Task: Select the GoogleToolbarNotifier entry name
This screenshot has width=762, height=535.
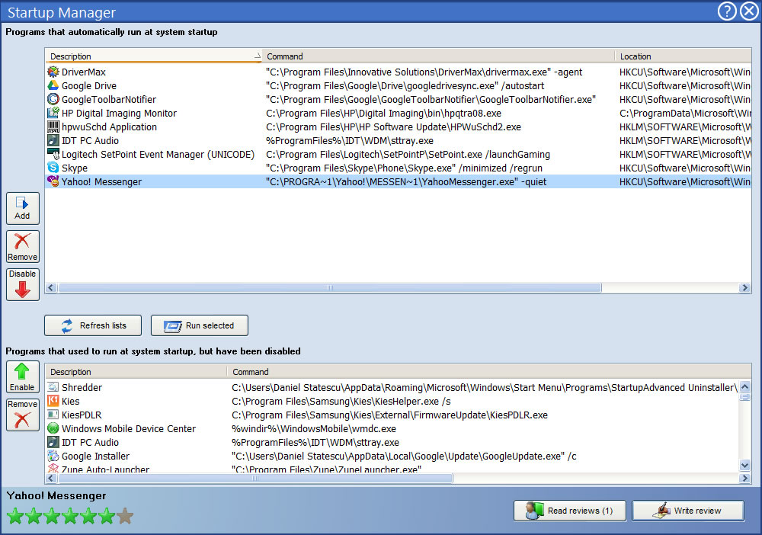Action: tap(109, 100)
